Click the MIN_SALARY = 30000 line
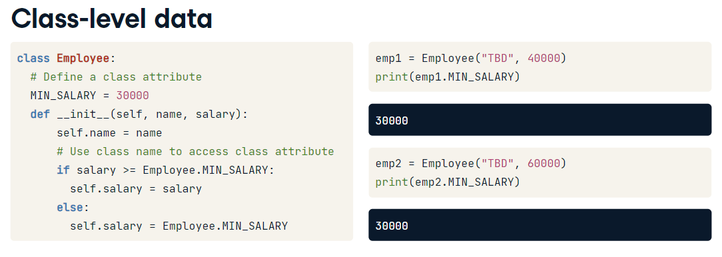 tap(90, 96)
